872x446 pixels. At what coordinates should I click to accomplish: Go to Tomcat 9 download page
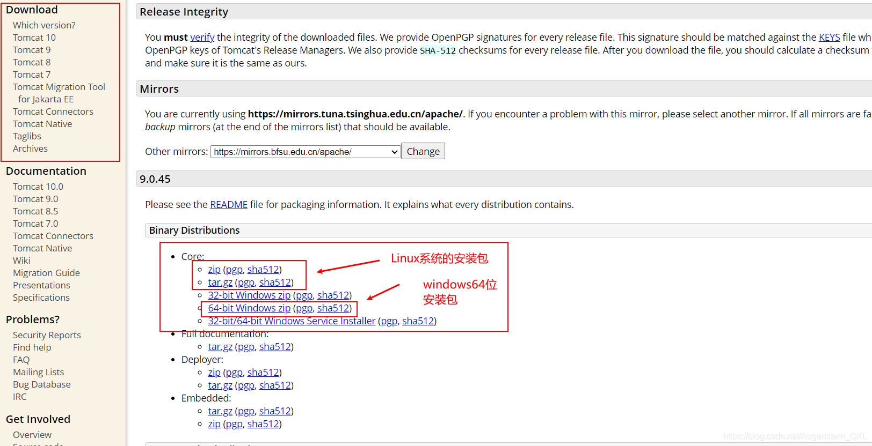click(x=32, y=50)
